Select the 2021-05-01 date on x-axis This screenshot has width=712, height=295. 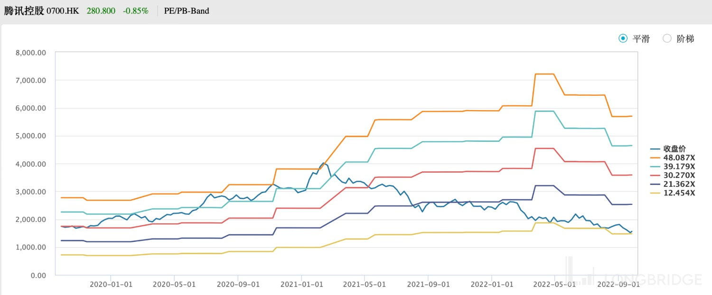pos(365,284)
